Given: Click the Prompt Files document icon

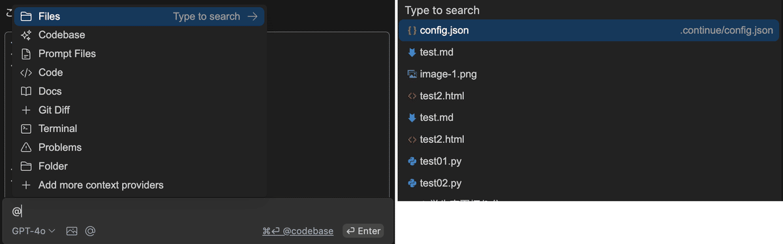Looking at the screenshot, I should (x=26, y=53).
